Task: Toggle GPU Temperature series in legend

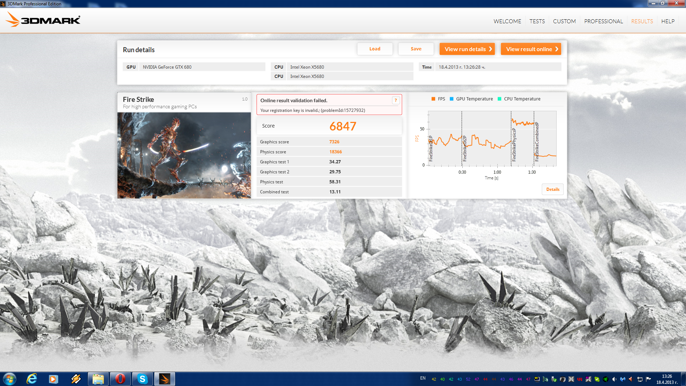Action: click(471, 99)
